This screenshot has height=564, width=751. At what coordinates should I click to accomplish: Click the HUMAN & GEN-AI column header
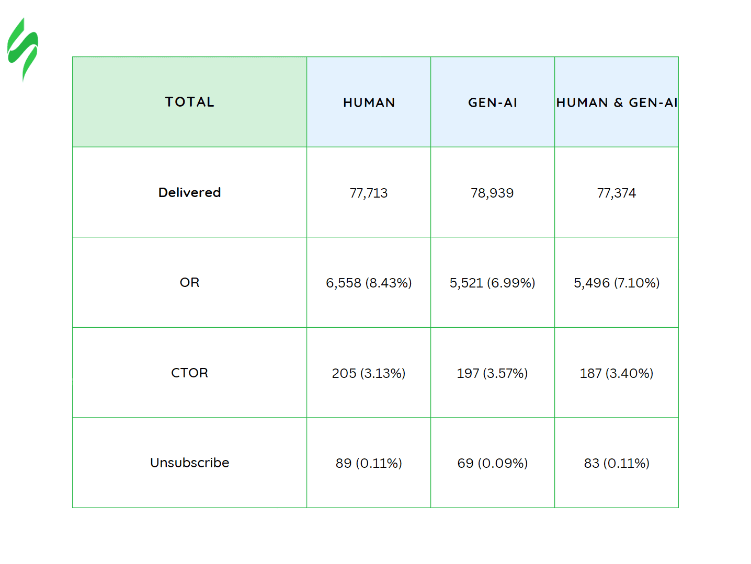[617, 103]
